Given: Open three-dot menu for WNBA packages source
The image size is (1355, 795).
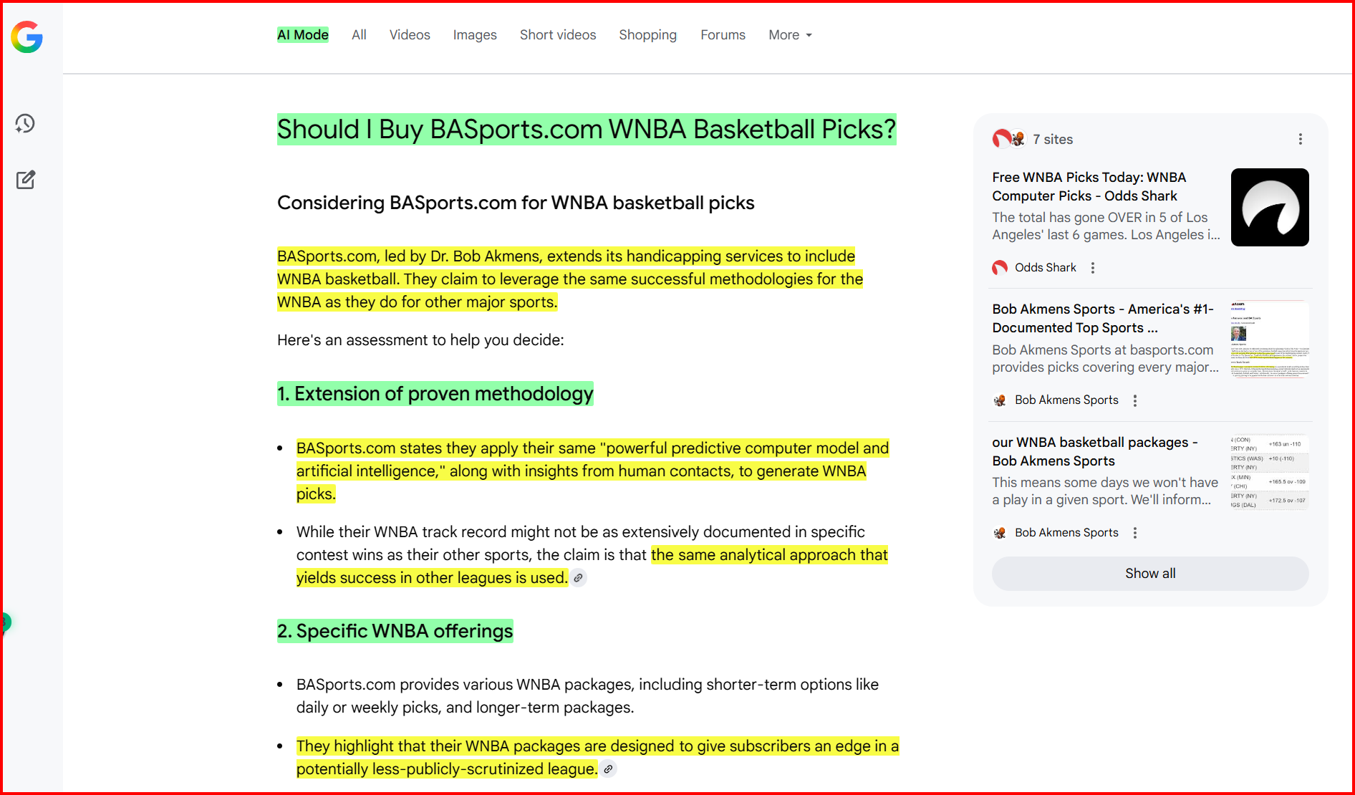Looking at the screenshot, I should tap(1134, 533).
